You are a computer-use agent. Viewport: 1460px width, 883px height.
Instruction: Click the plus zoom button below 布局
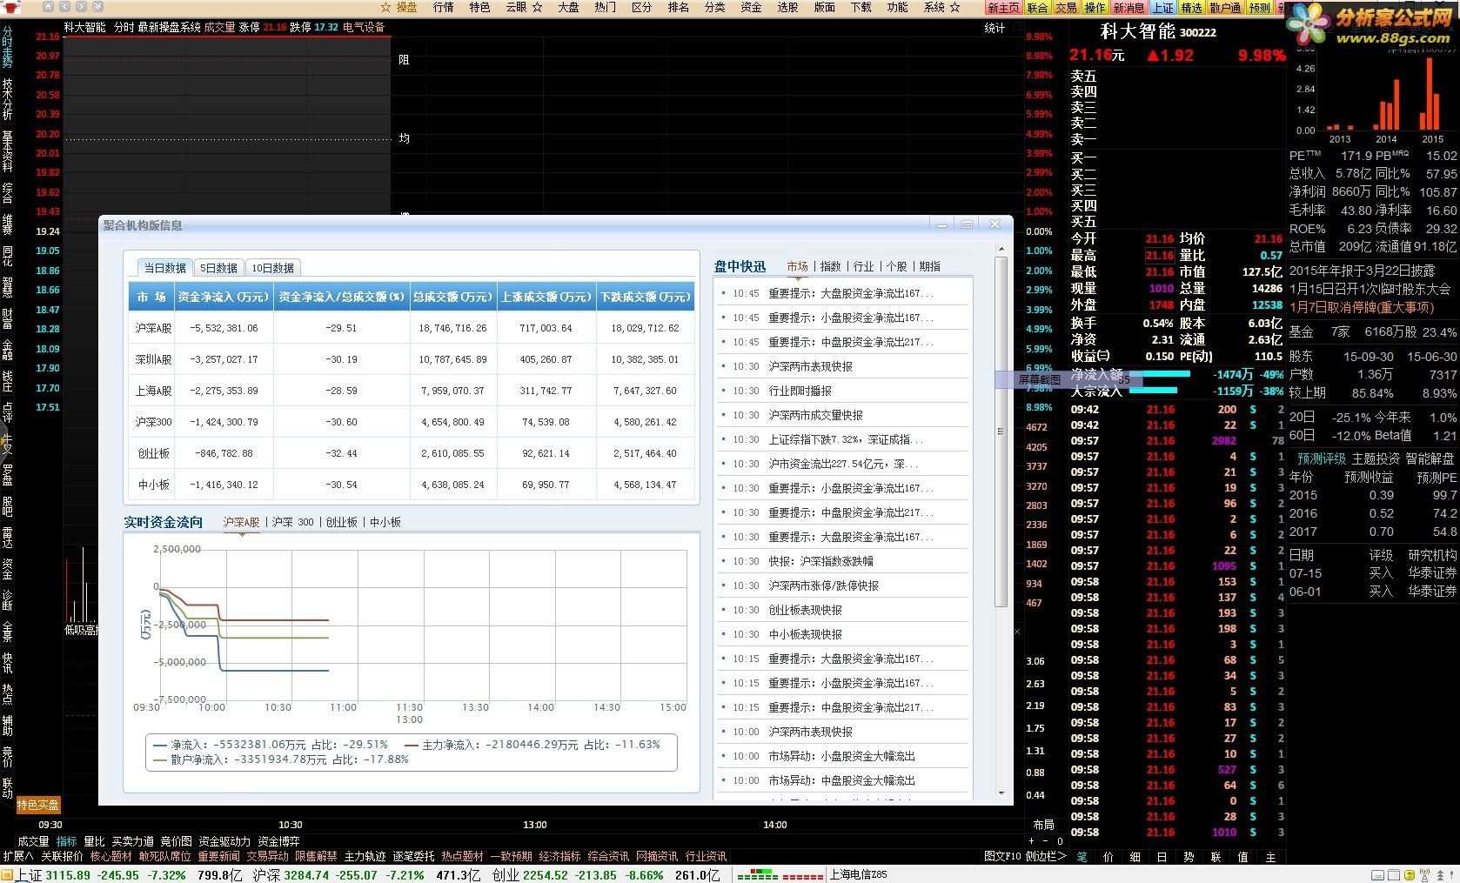click(x=1032, y=841)
